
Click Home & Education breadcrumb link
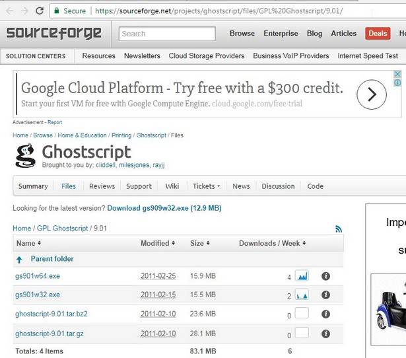82,135
